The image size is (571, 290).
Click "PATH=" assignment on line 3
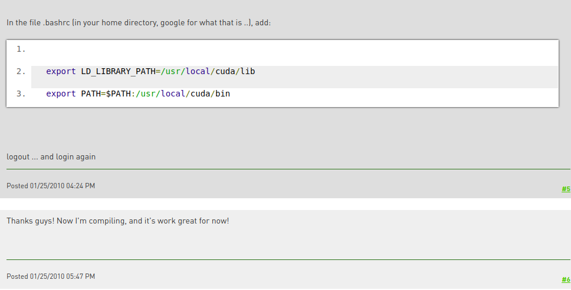[93, 94]
